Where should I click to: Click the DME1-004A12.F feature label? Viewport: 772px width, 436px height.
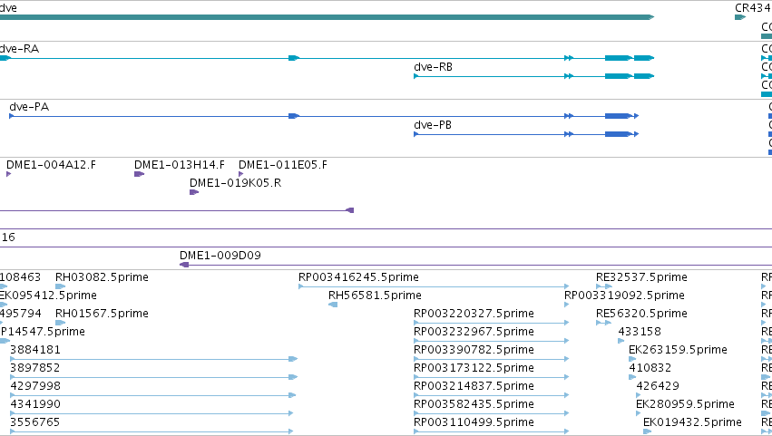tap(51, 165)
